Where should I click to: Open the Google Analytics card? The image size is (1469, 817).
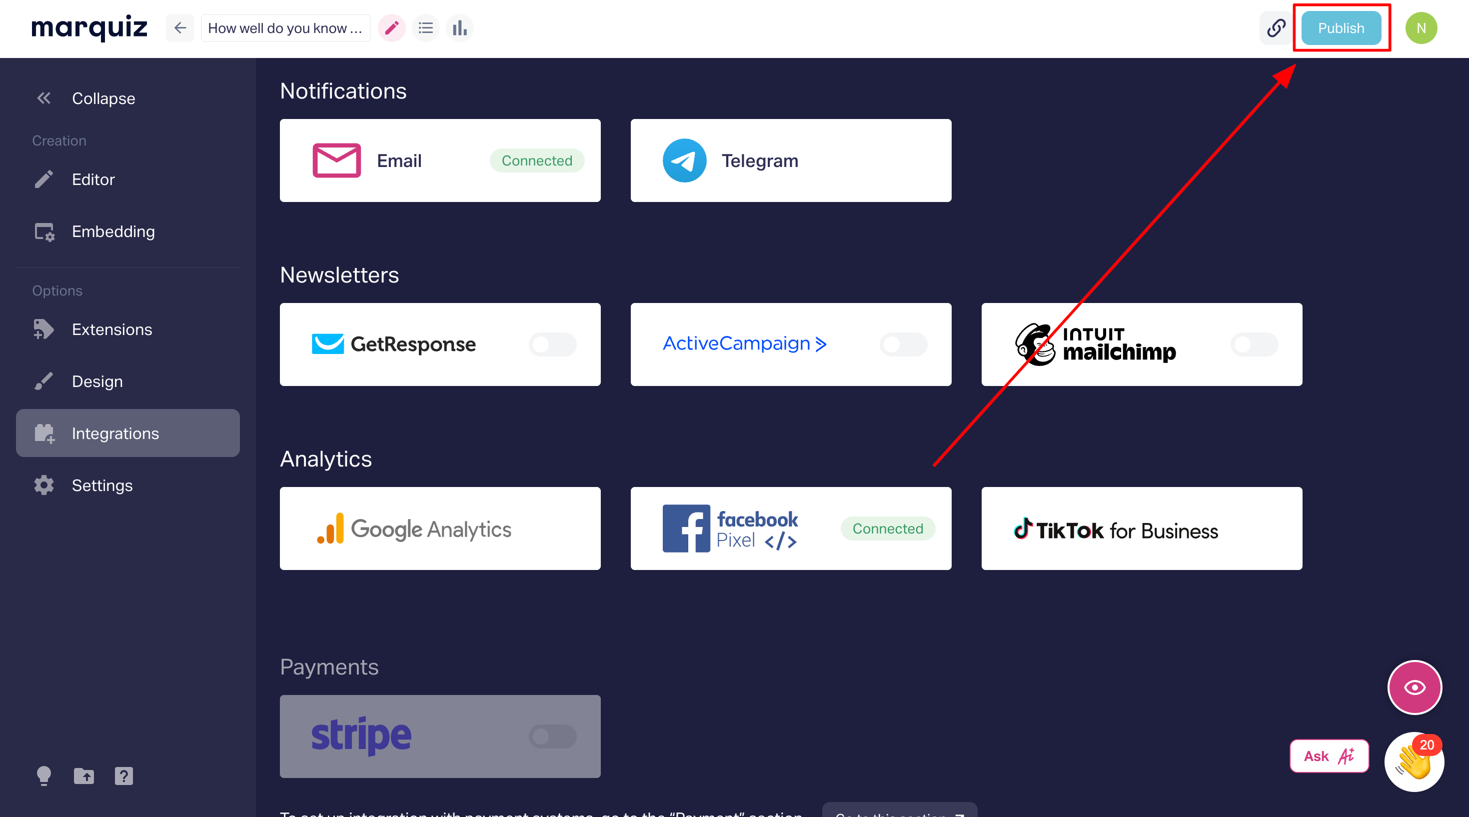point(440,528)
